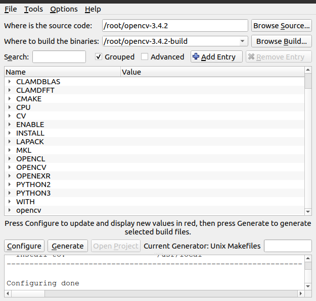Open the Help menu
316x301 pixels.
(93, 9)
